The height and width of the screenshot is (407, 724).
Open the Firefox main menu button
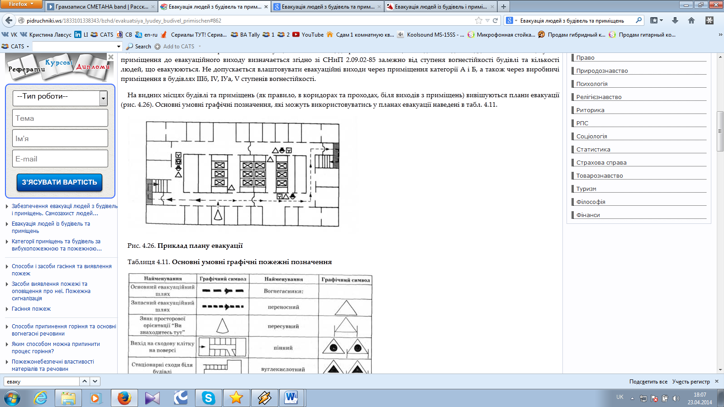pos(21,4)
